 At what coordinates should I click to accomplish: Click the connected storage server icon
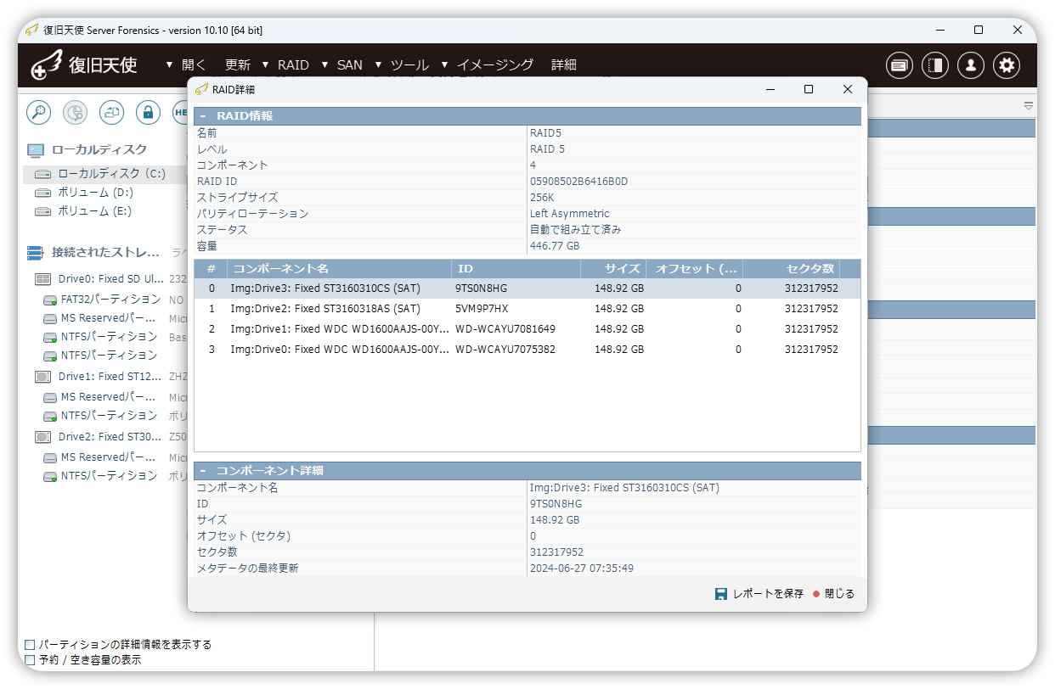(x=35, y=253)
